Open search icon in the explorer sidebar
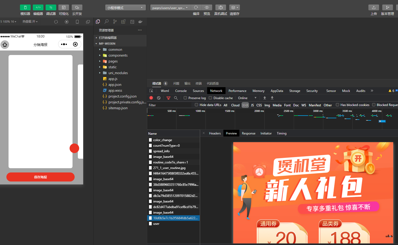The image size is (398, 245). tap(106, 22)
